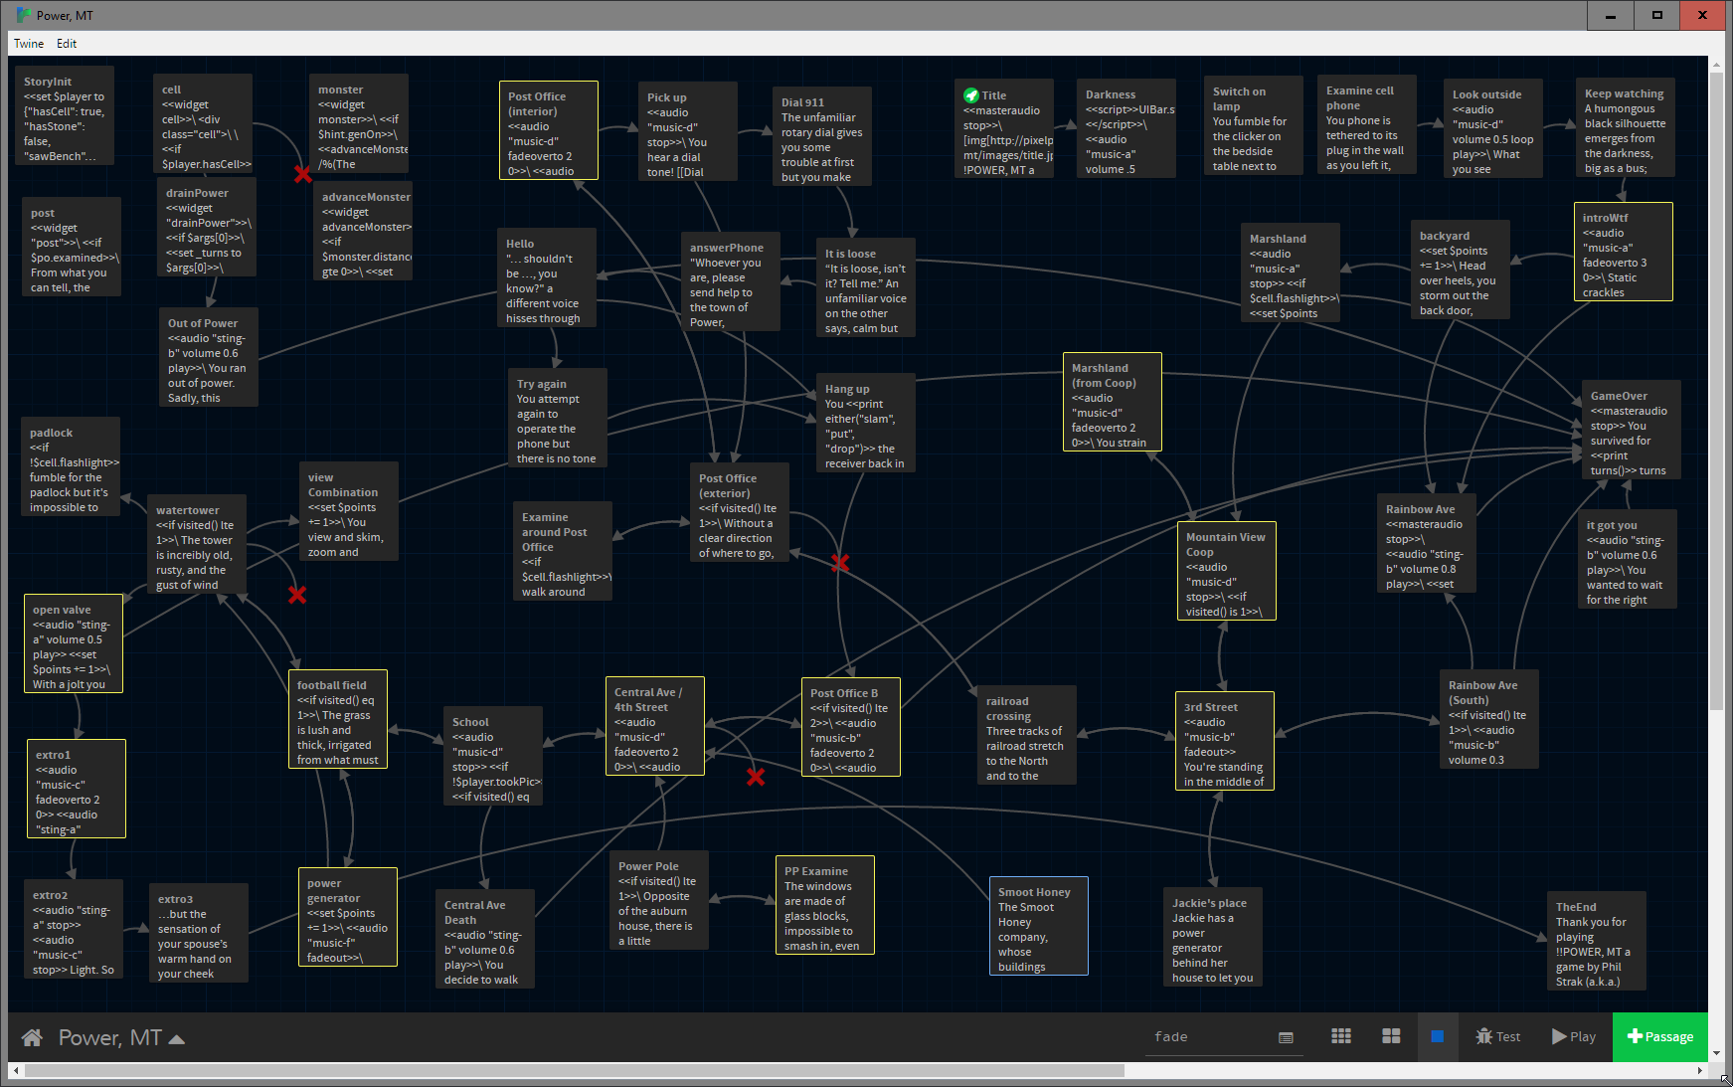This screenshot has height=1087, width=1733.
Task: Click red X broken link near Central Ave
Action: pos(756,777)
